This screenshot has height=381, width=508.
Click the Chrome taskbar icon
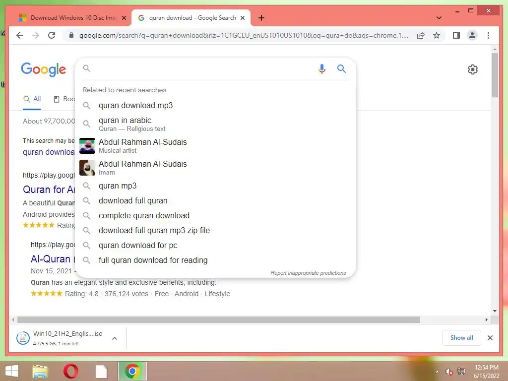point(132,371)
